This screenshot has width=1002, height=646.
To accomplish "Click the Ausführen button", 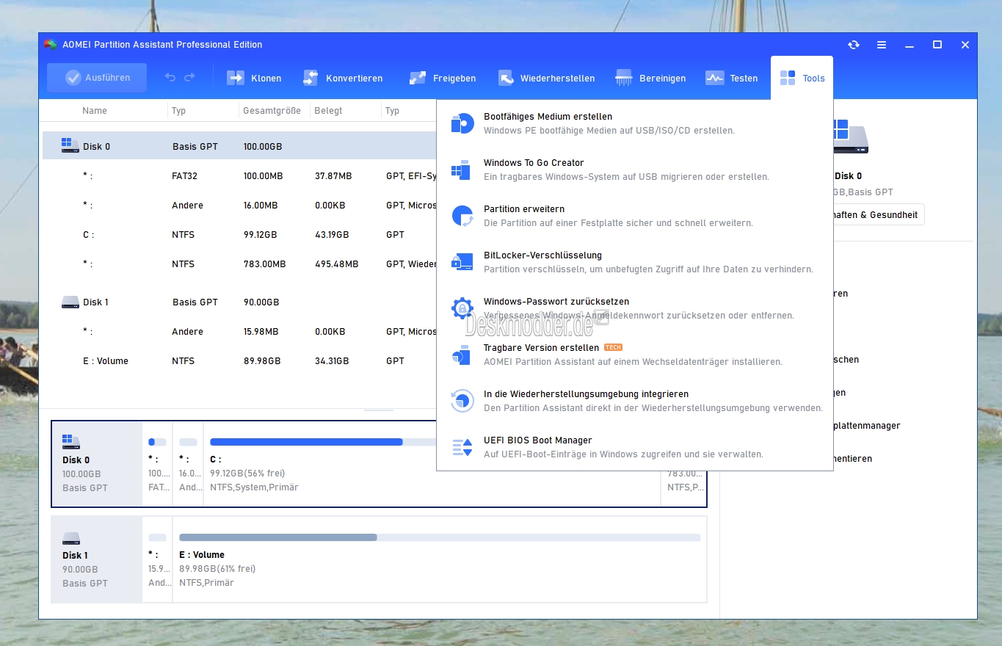I will point(97,78).
